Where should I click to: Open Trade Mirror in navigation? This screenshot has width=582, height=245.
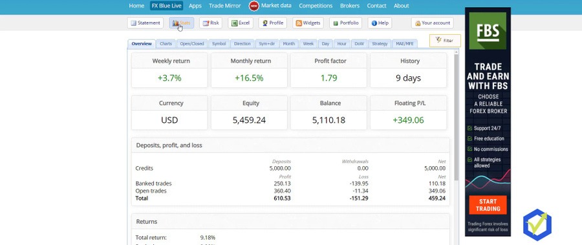[x=225, y=6]
